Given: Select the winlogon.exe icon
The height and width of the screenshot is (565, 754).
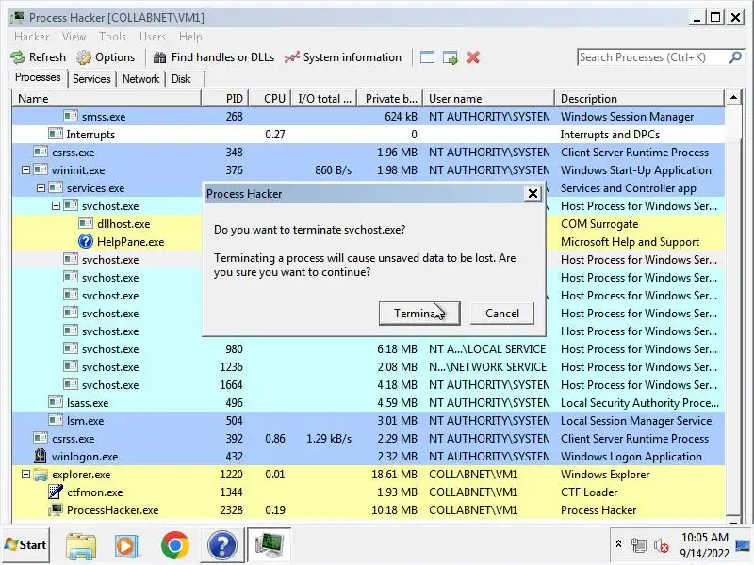Looking at the screenshot, I should 41,456.
